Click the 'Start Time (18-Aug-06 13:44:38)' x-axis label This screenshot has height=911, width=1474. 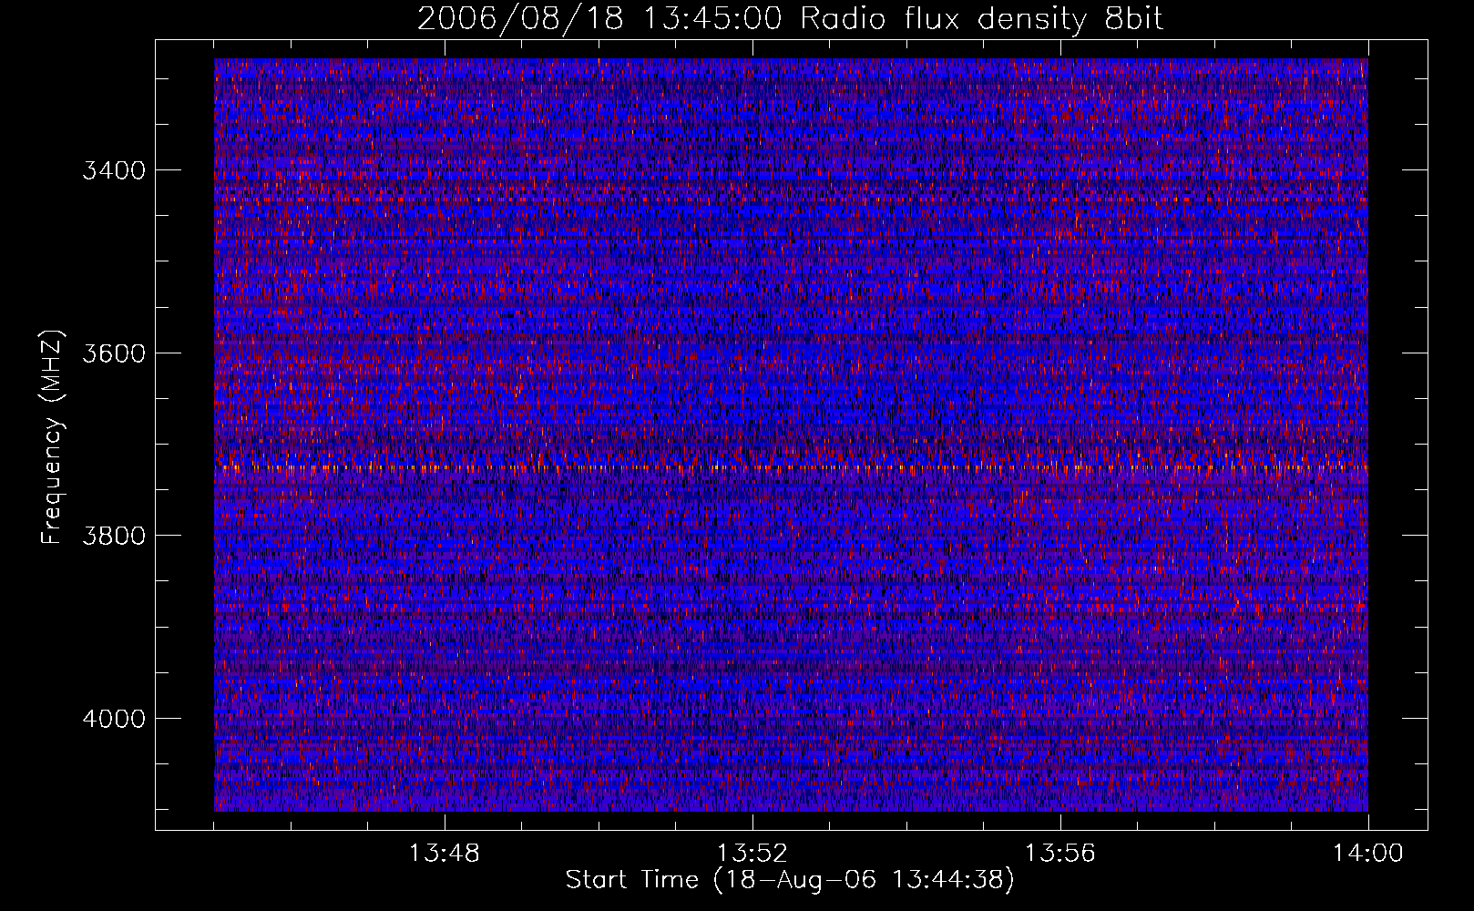790,880
